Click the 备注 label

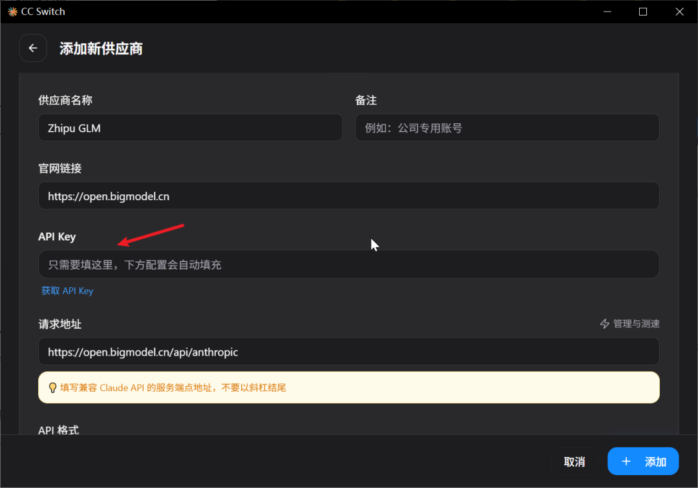coord(366,101)
